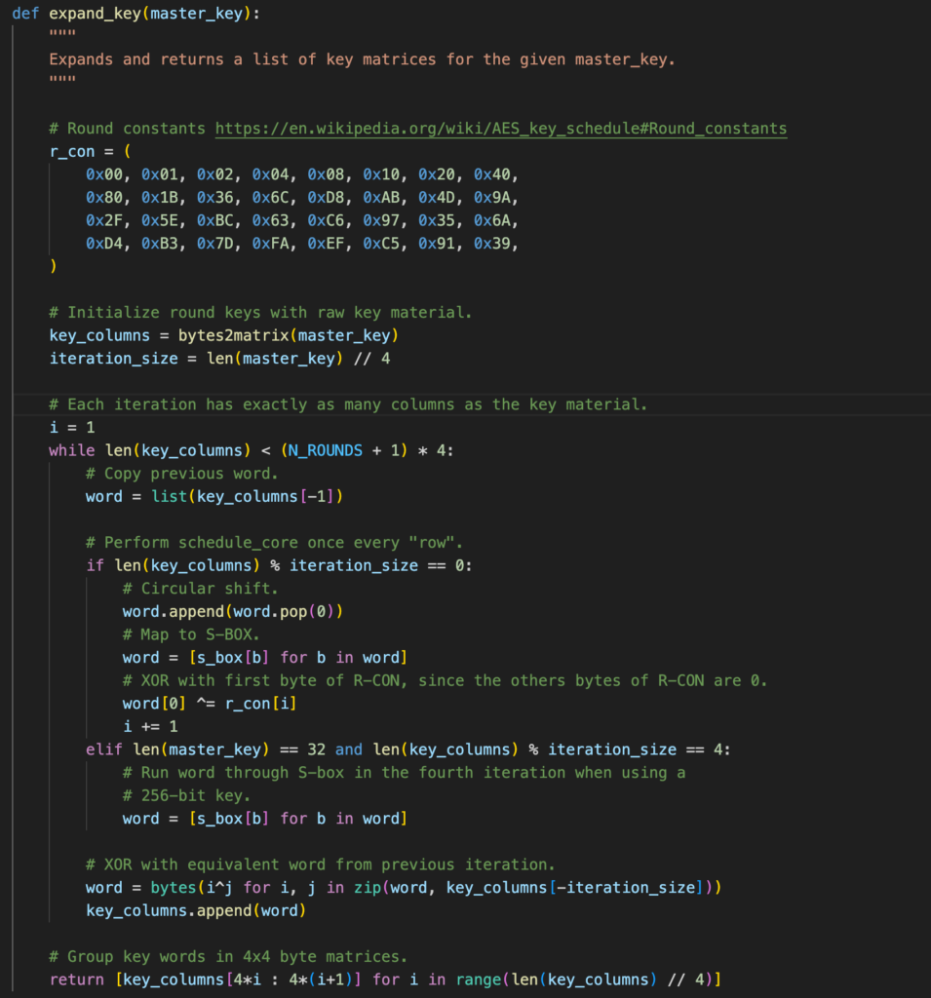Select the 0x1B round constant value
The width and height of the screenshot is (931, 998).
[160, 198]
